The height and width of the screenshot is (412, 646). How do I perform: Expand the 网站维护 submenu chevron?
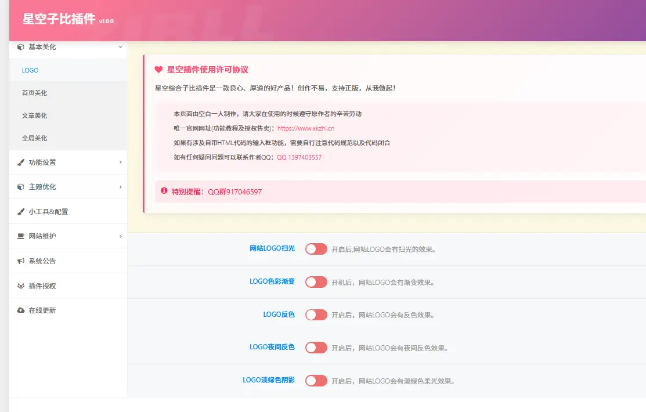pos(120,236)
